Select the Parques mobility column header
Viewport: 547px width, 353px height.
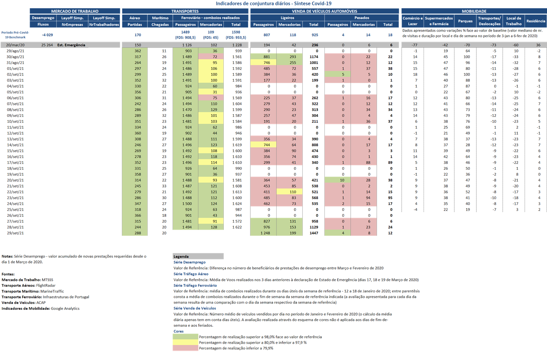(x=465, y=21)
